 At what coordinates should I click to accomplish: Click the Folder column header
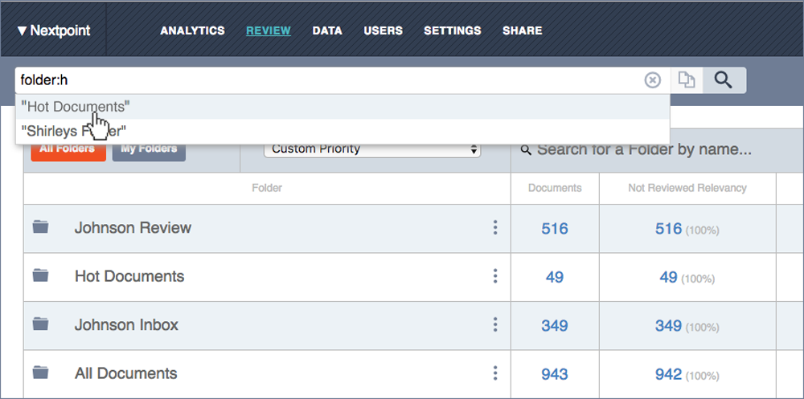(267, 188)
